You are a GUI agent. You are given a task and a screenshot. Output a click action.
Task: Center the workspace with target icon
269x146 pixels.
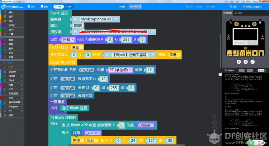coord(214,117)
